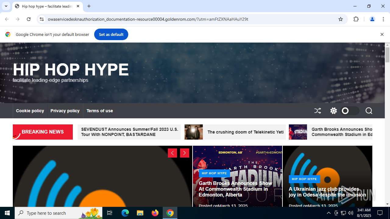Open a new tab

89,6
